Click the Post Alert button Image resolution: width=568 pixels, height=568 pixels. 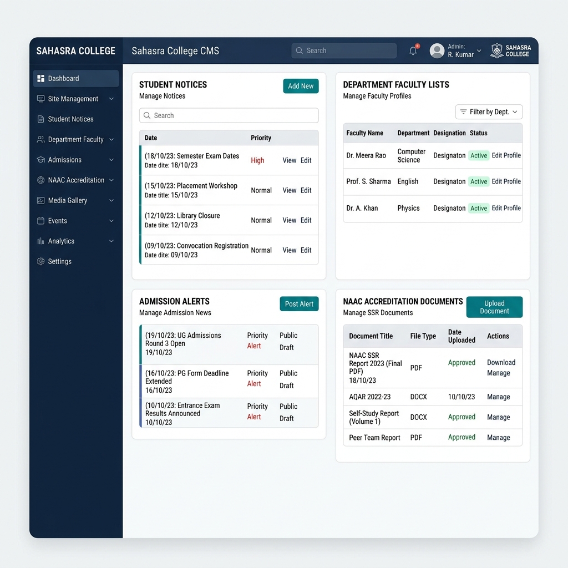click(x=299, y=303)
